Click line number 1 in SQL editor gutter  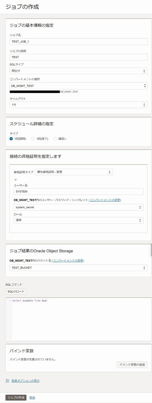click(10, 300)
